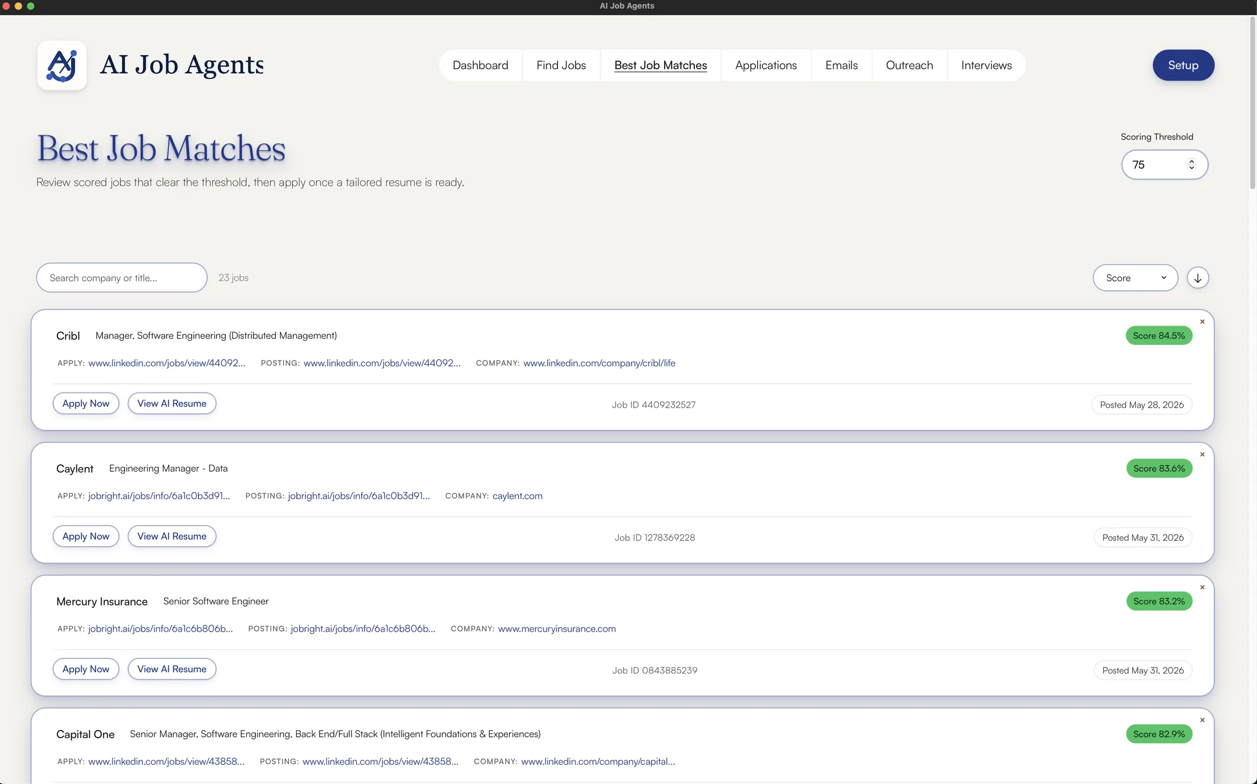1257x784 pixels.
Task: View AI Resume for Caylent
Action: point(172,536)
